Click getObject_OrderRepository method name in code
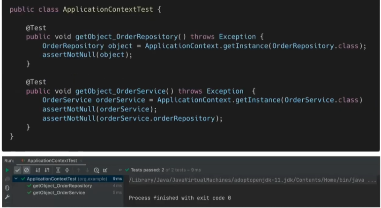381x208 pixels. (x=127, y=37)
